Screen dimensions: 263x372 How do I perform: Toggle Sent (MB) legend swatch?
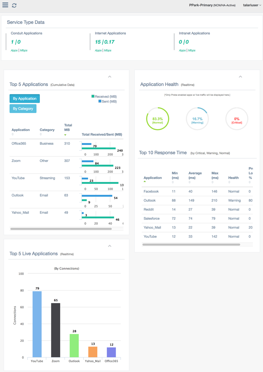[100, 101]
